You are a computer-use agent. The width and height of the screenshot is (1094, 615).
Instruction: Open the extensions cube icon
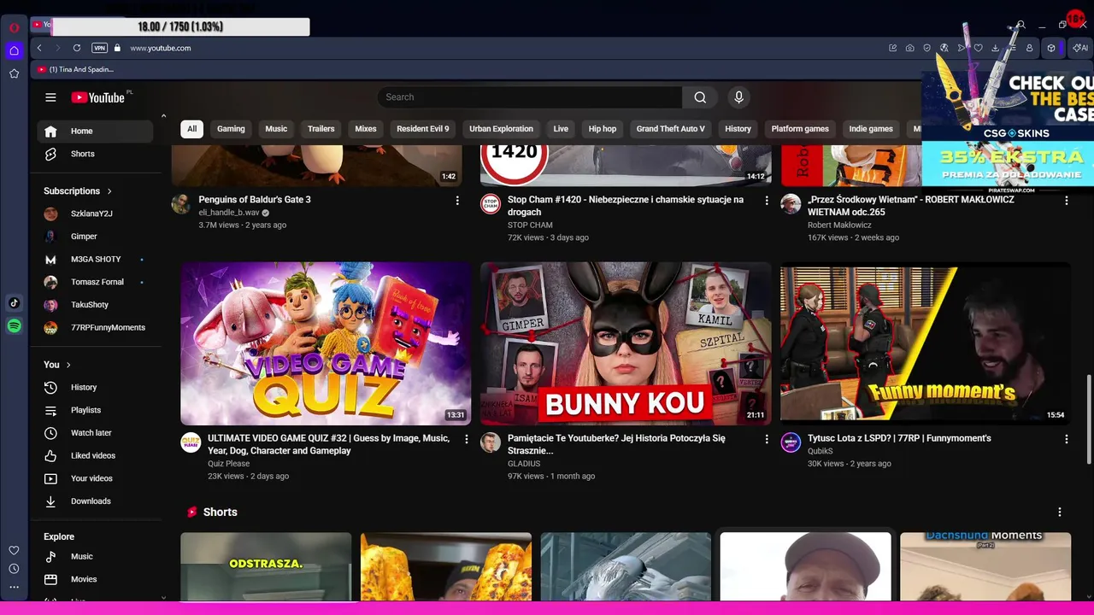tap(1051, 48)
